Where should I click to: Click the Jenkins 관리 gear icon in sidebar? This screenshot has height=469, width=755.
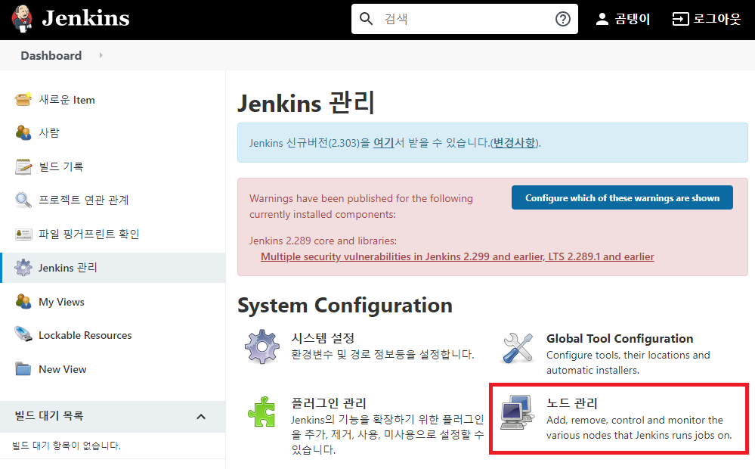click(x=23, y=268)
